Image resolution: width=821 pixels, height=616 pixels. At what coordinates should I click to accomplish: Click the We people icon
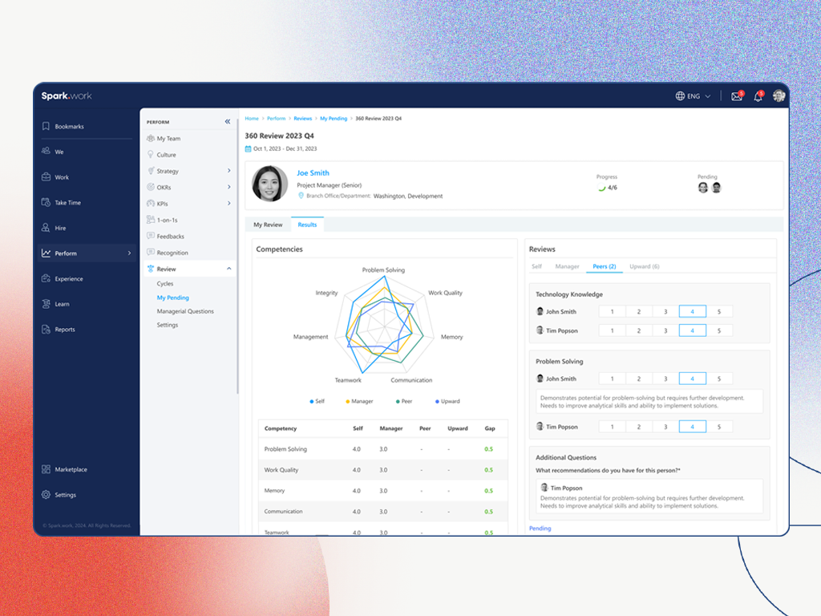tap(46, 152)
